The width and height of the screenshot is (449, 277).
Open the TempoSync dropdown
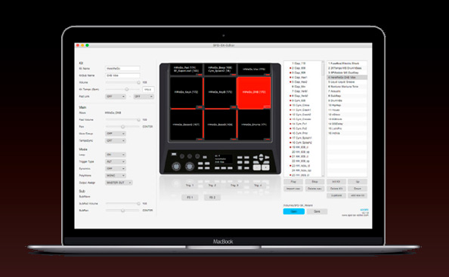tap(116, 140)
